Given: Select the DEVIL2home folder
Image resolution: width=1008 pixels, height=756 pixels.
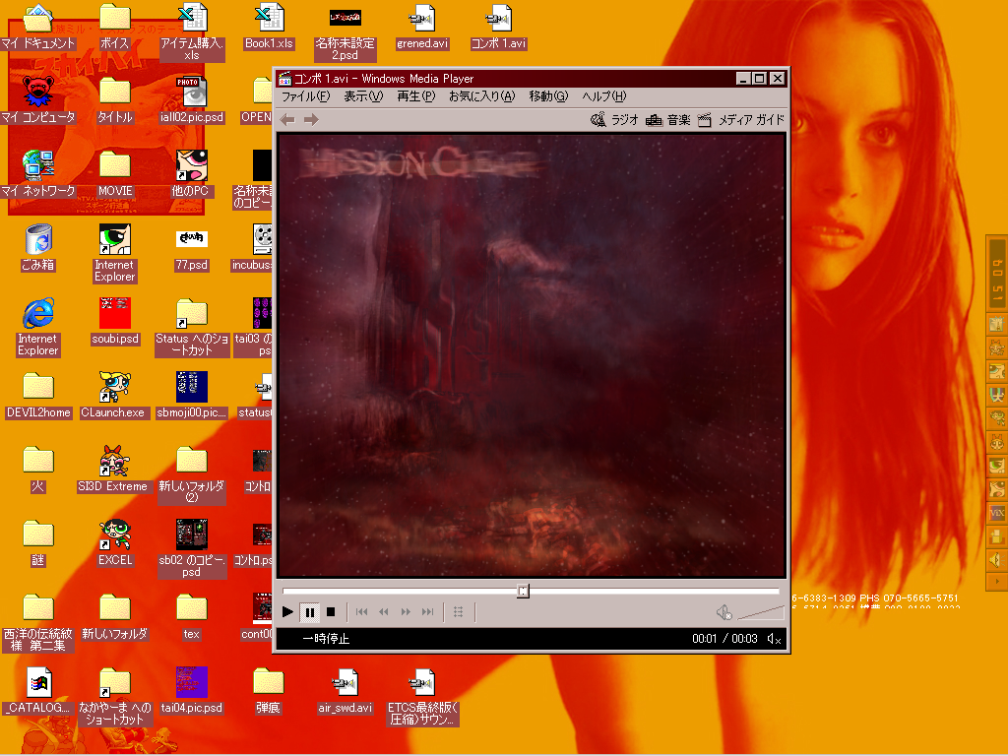Looking at the screenshot, I should click(x=38, y=397).
